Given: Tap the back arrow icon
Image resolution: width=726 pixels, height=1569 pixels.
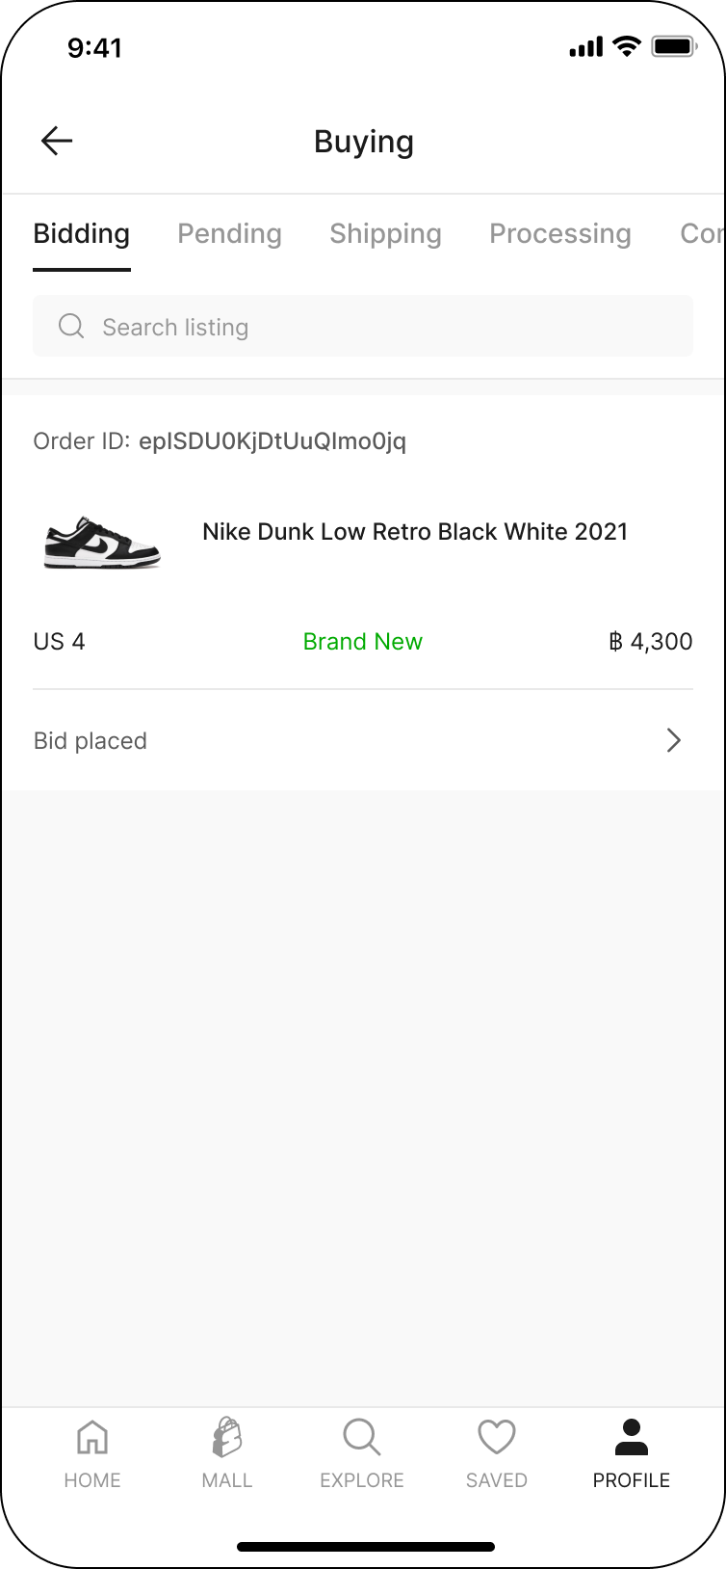Looking at the screenshot, I should [x=57, y=141].
